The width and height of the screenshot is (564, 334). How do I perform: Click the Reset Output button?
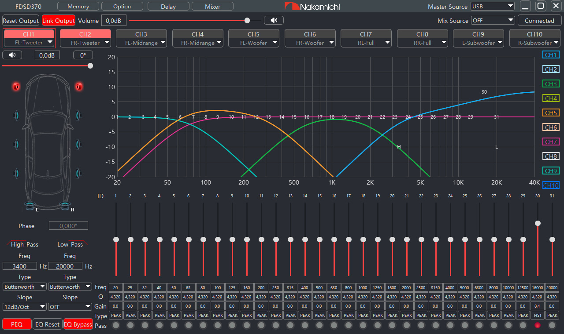tap(21, 21)
